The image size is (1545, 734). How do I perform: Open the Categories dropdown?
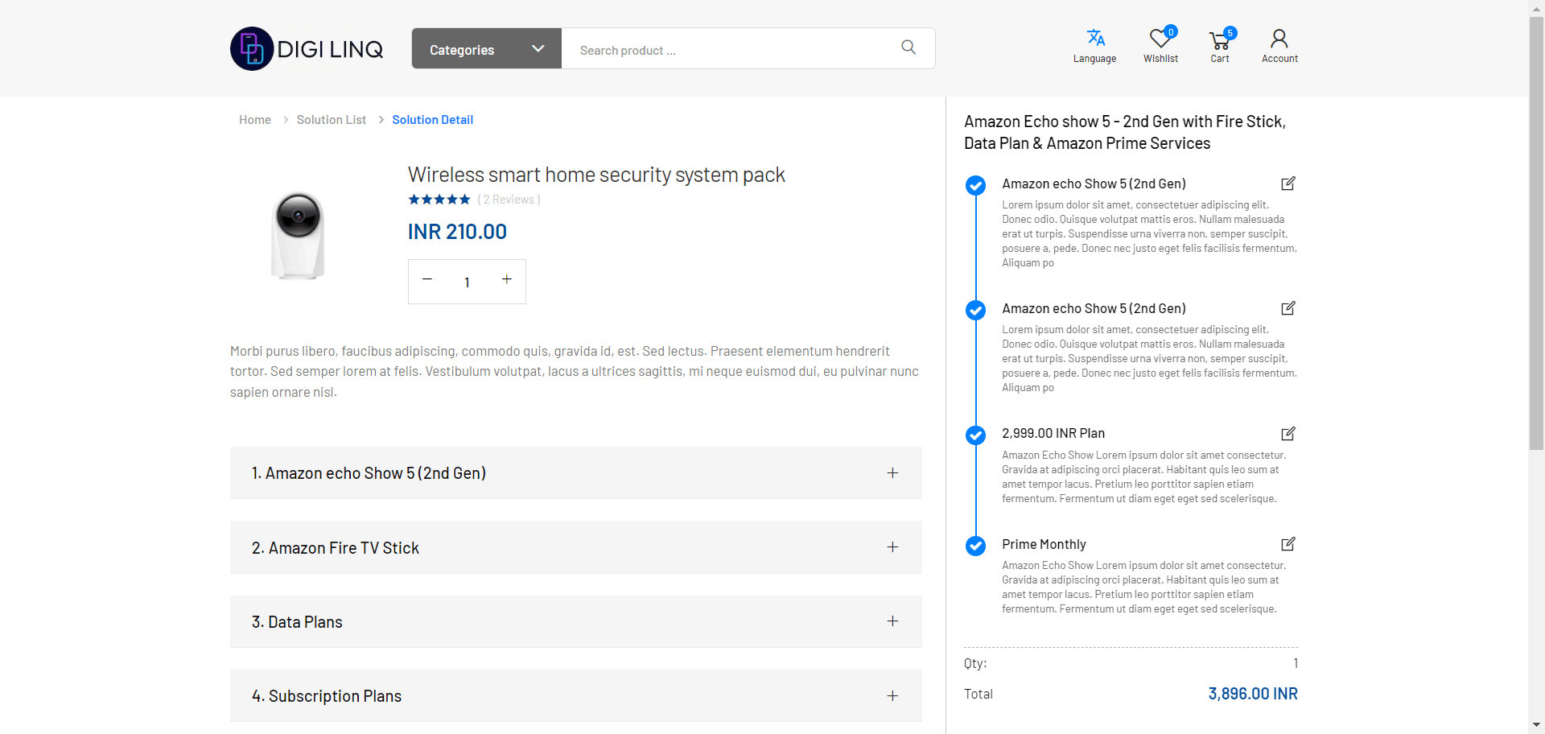click(x=486, y=49)
